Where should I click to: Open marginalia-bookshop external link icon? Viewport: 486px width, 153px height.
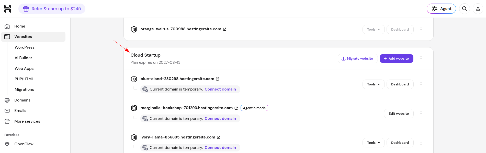[x=236, y=108]
